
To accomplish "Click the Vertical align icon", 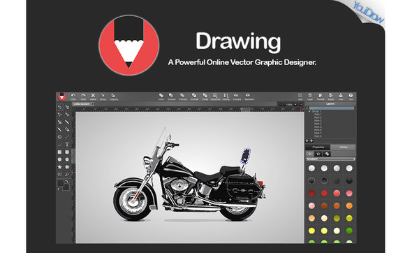I will (226, 96).
